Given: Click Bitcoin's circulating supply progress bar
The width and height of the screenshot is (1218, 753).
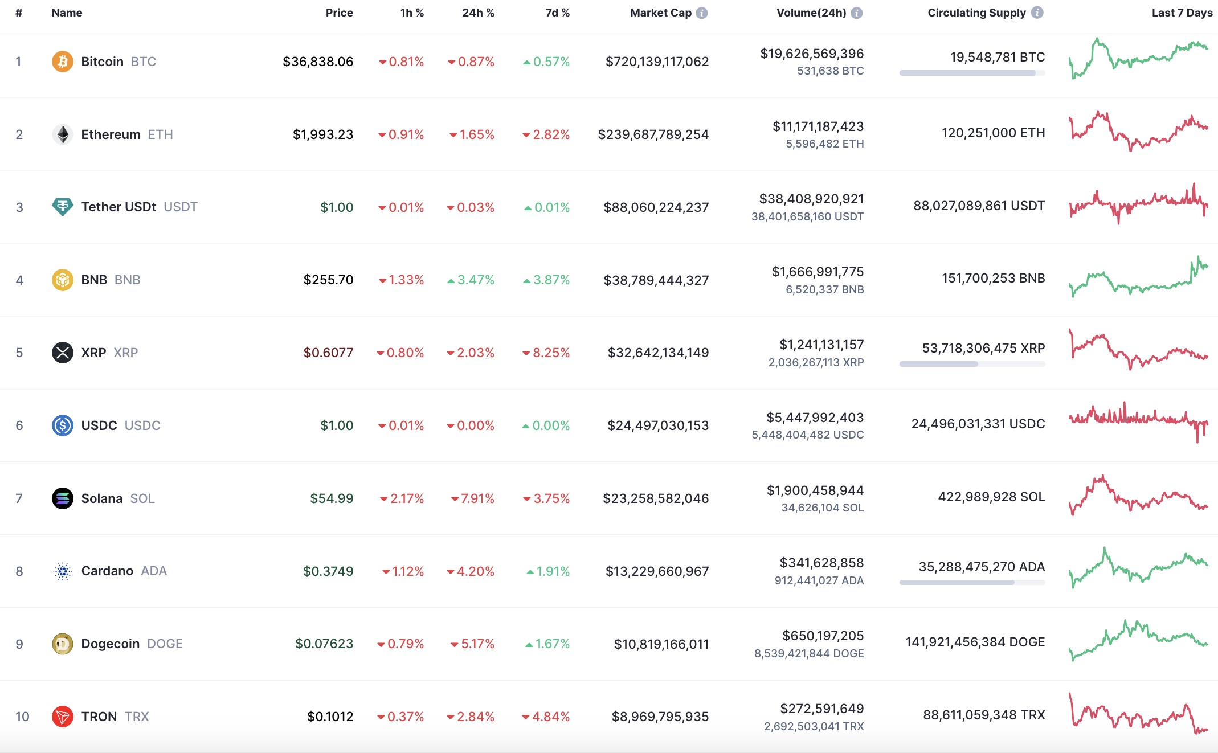Looking at the screenshot, I should coord(972,73).
